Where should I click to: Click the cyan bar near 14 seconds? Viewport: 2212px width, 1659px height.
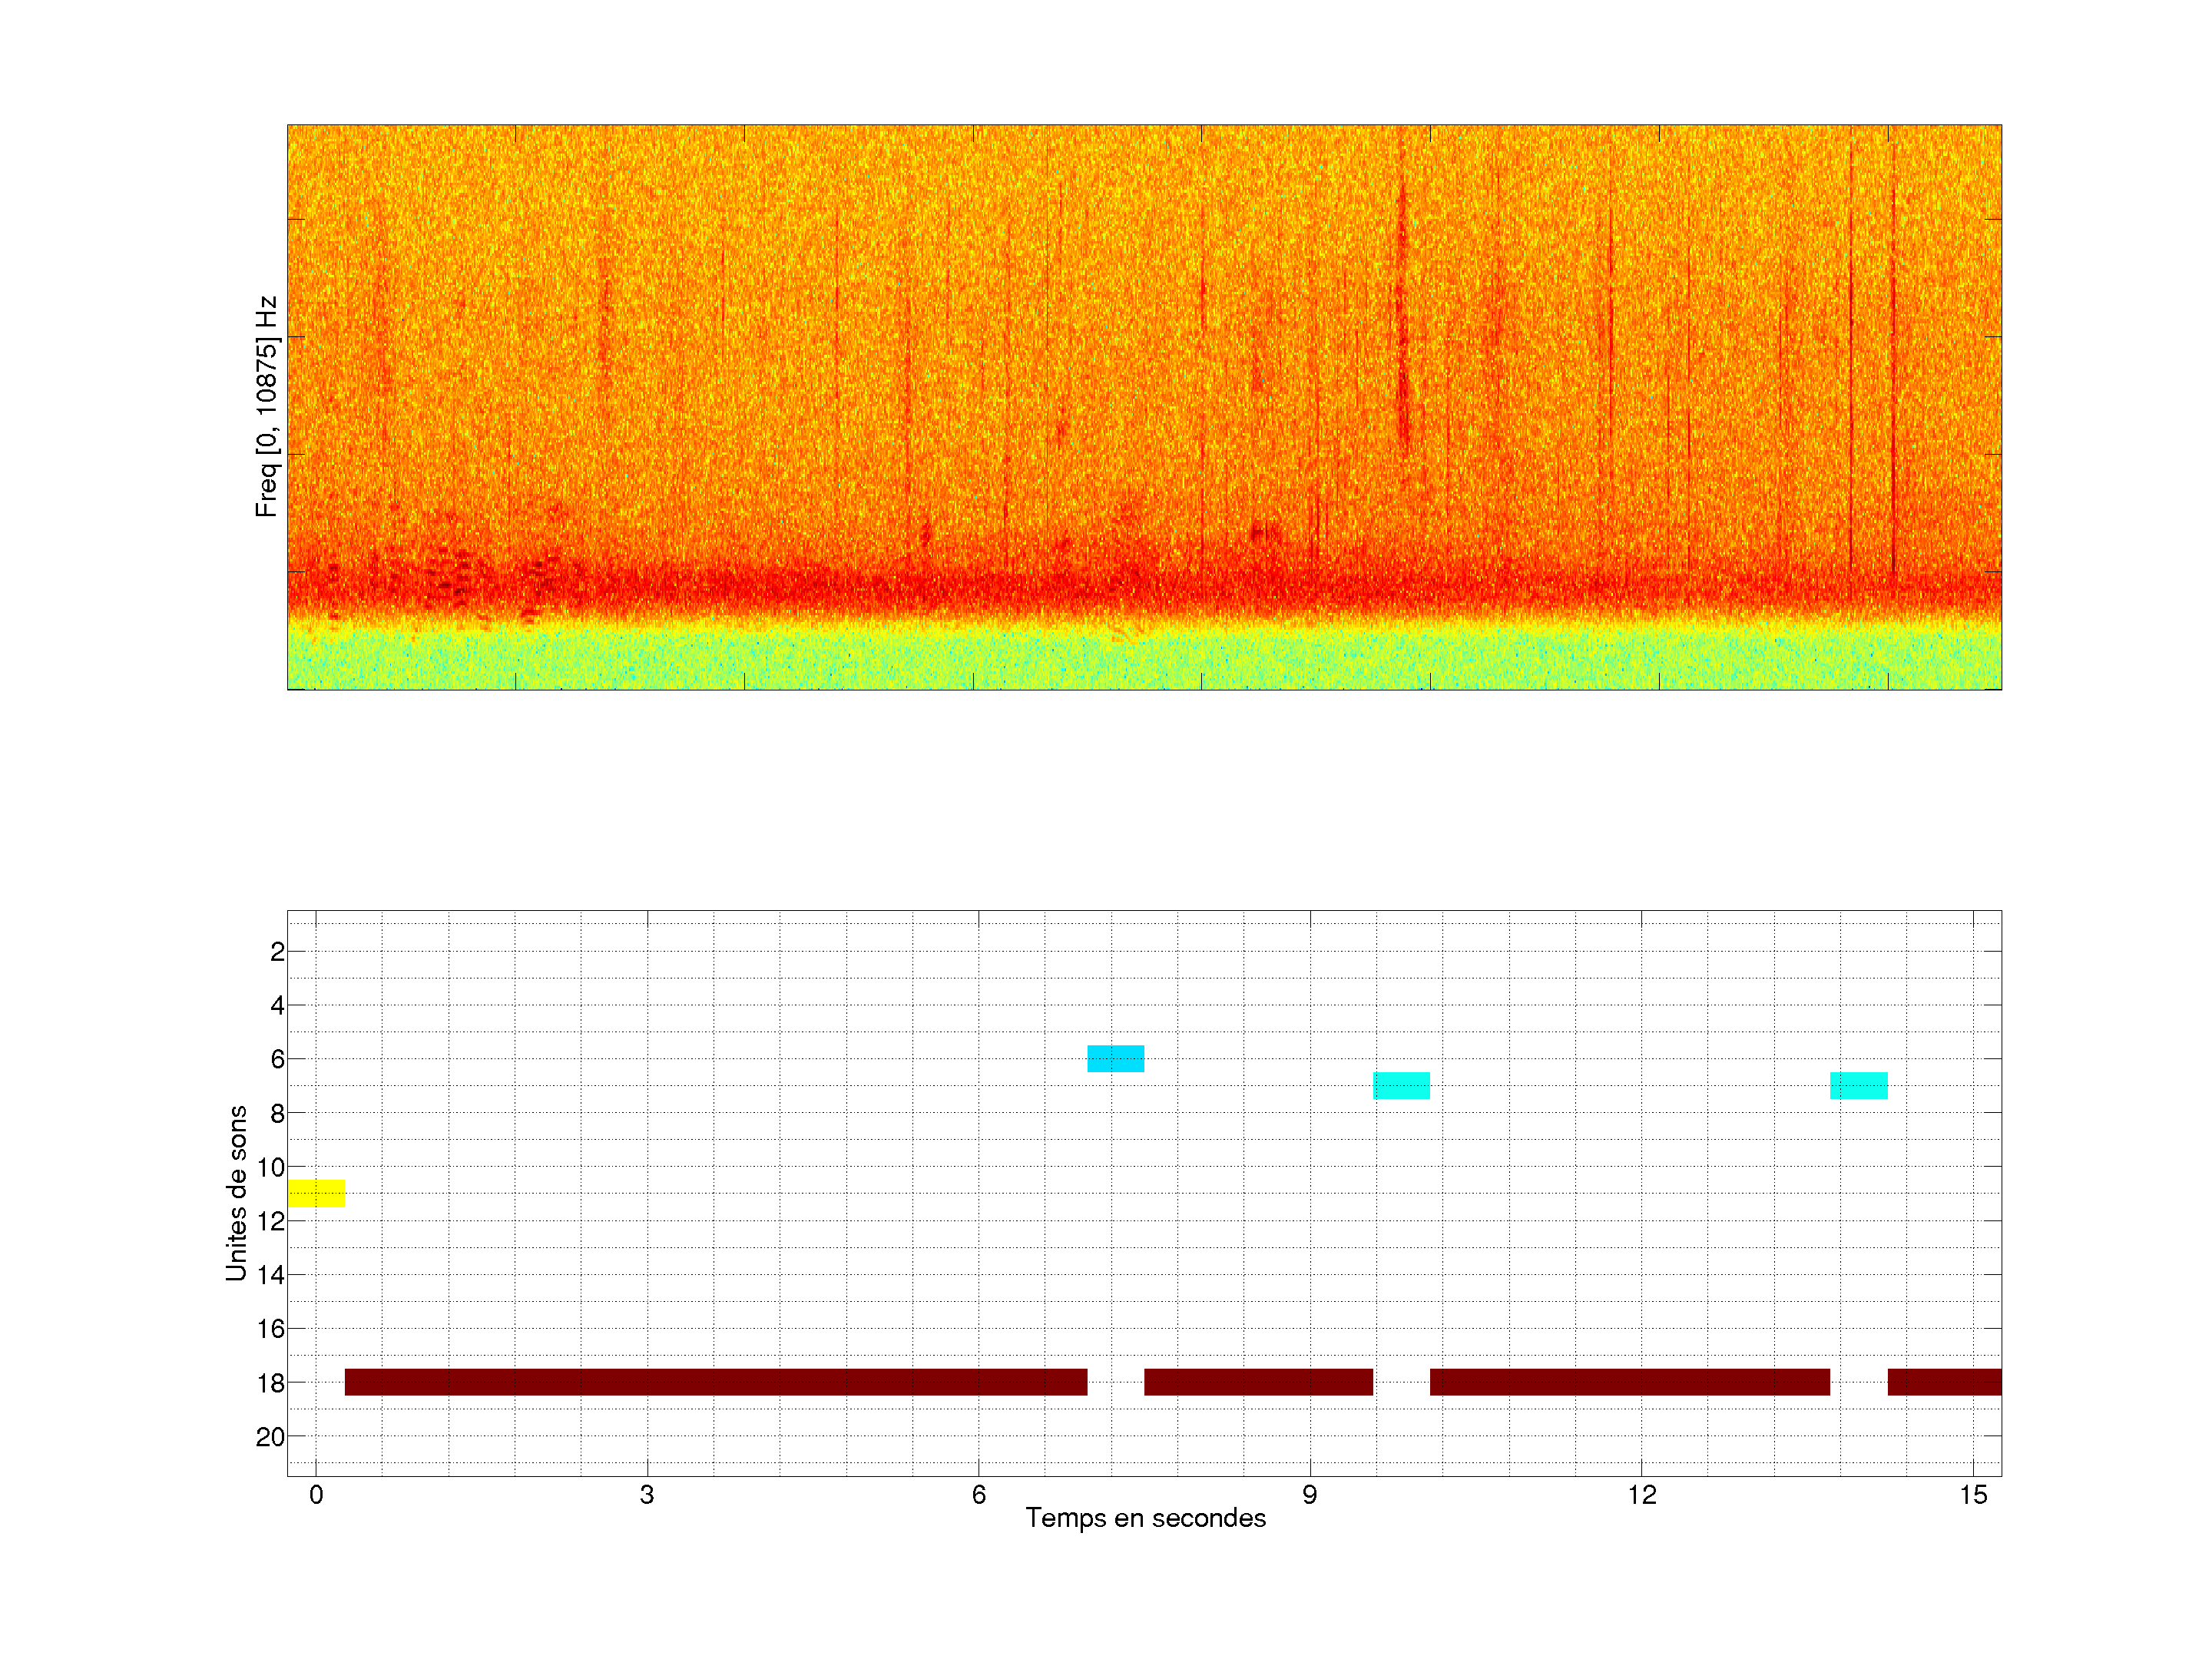click(1858, 1085)
